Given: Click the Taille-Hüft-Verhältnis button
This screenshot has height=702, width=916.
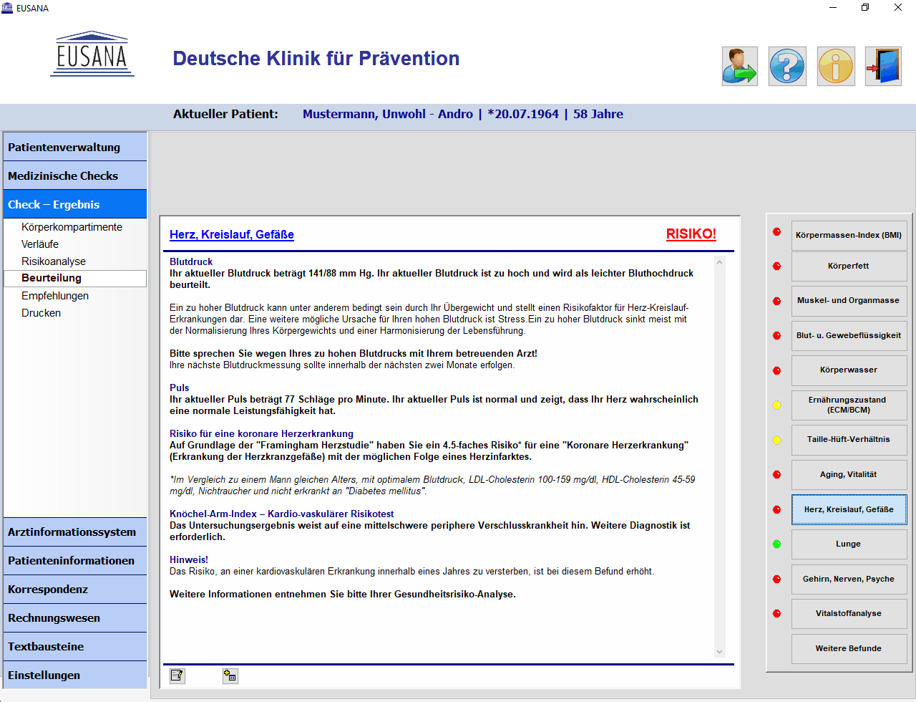Looking at the screenshot, I should click(849, 440).
